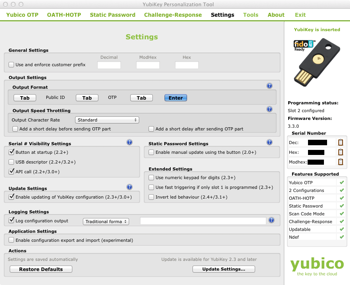Open the Output Character Rate dropdown

point(107,120)
